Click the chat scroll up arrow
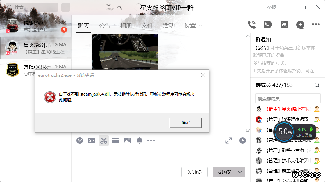The height and width of the screenshot is (182, 325). (x=248, y=36)
